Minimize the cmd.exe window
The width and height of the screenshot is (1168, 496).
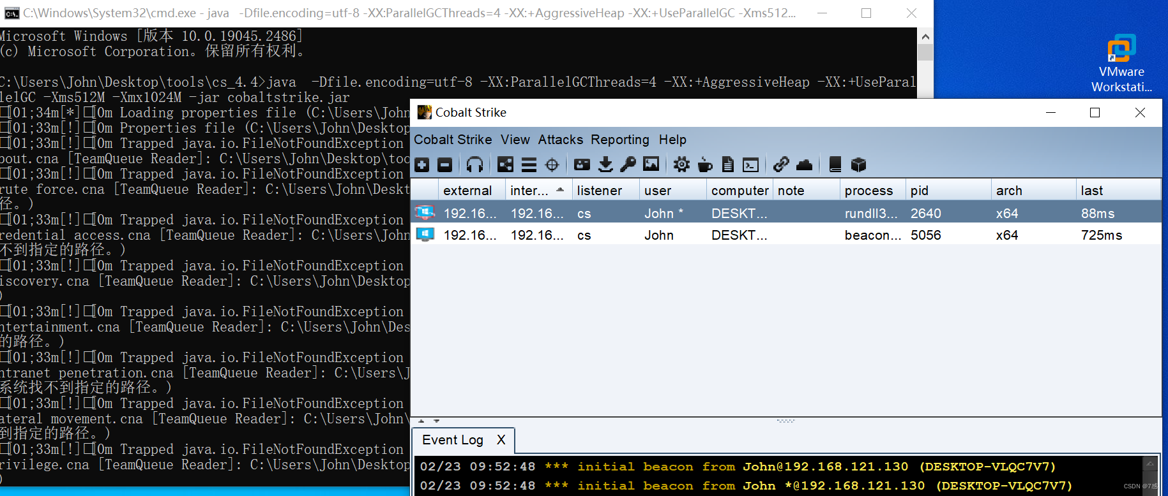pos(822,13)
